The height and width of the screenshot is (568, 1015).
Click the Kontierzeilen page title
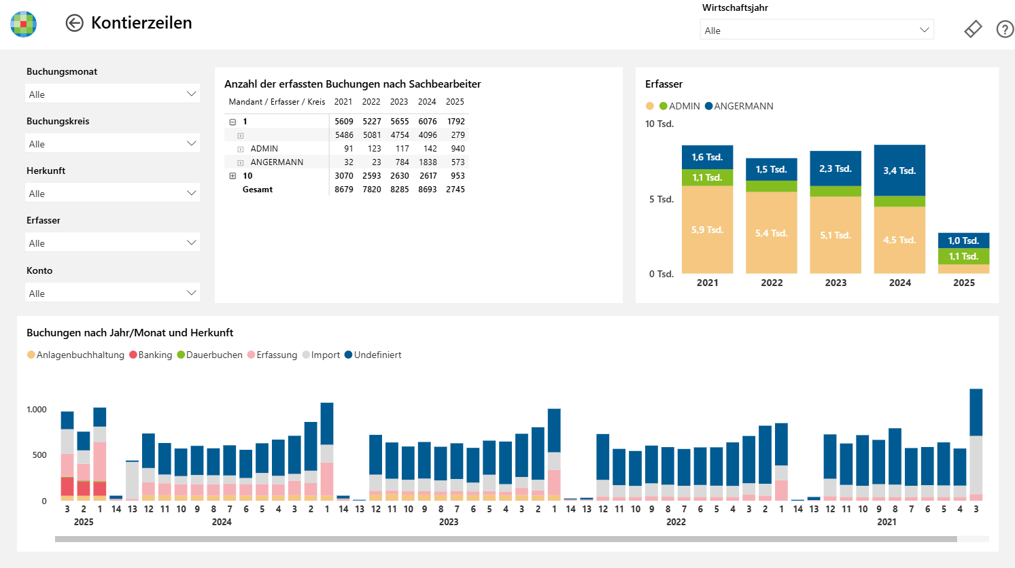(x=141, y=23)
